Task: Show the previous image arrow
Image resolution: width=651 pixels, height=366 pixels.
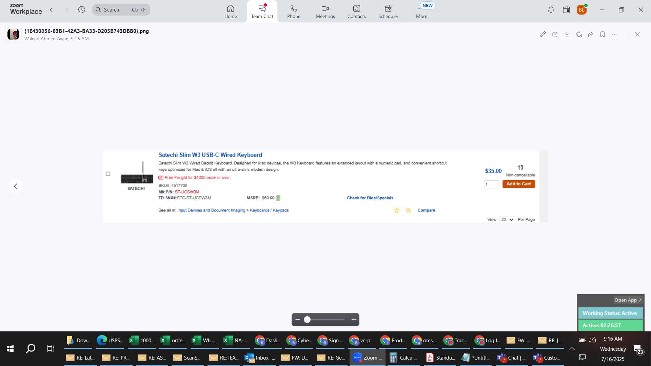Action: click(16, 186)
